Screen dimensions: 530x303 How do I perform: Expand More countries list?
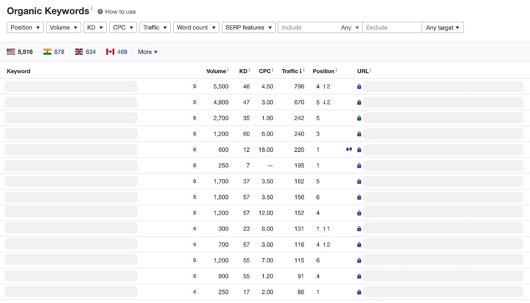coord(148,52)
